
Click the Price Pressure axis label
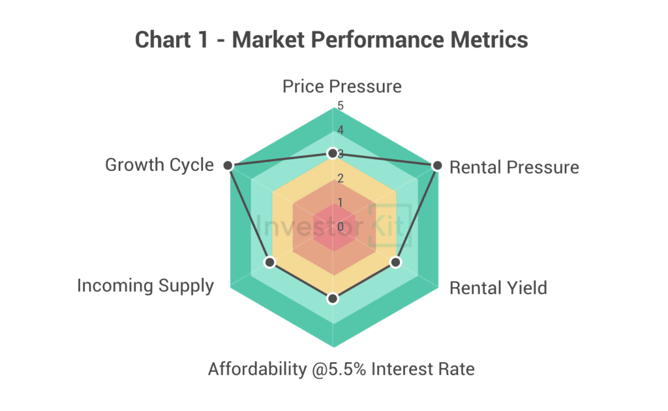pyautogui.click(x=342, y=86)
